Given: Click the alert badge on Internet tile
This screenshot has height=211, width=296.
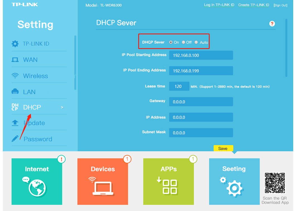Looking at the screenshot, I should pyautogui.click(x=61, y=159).
